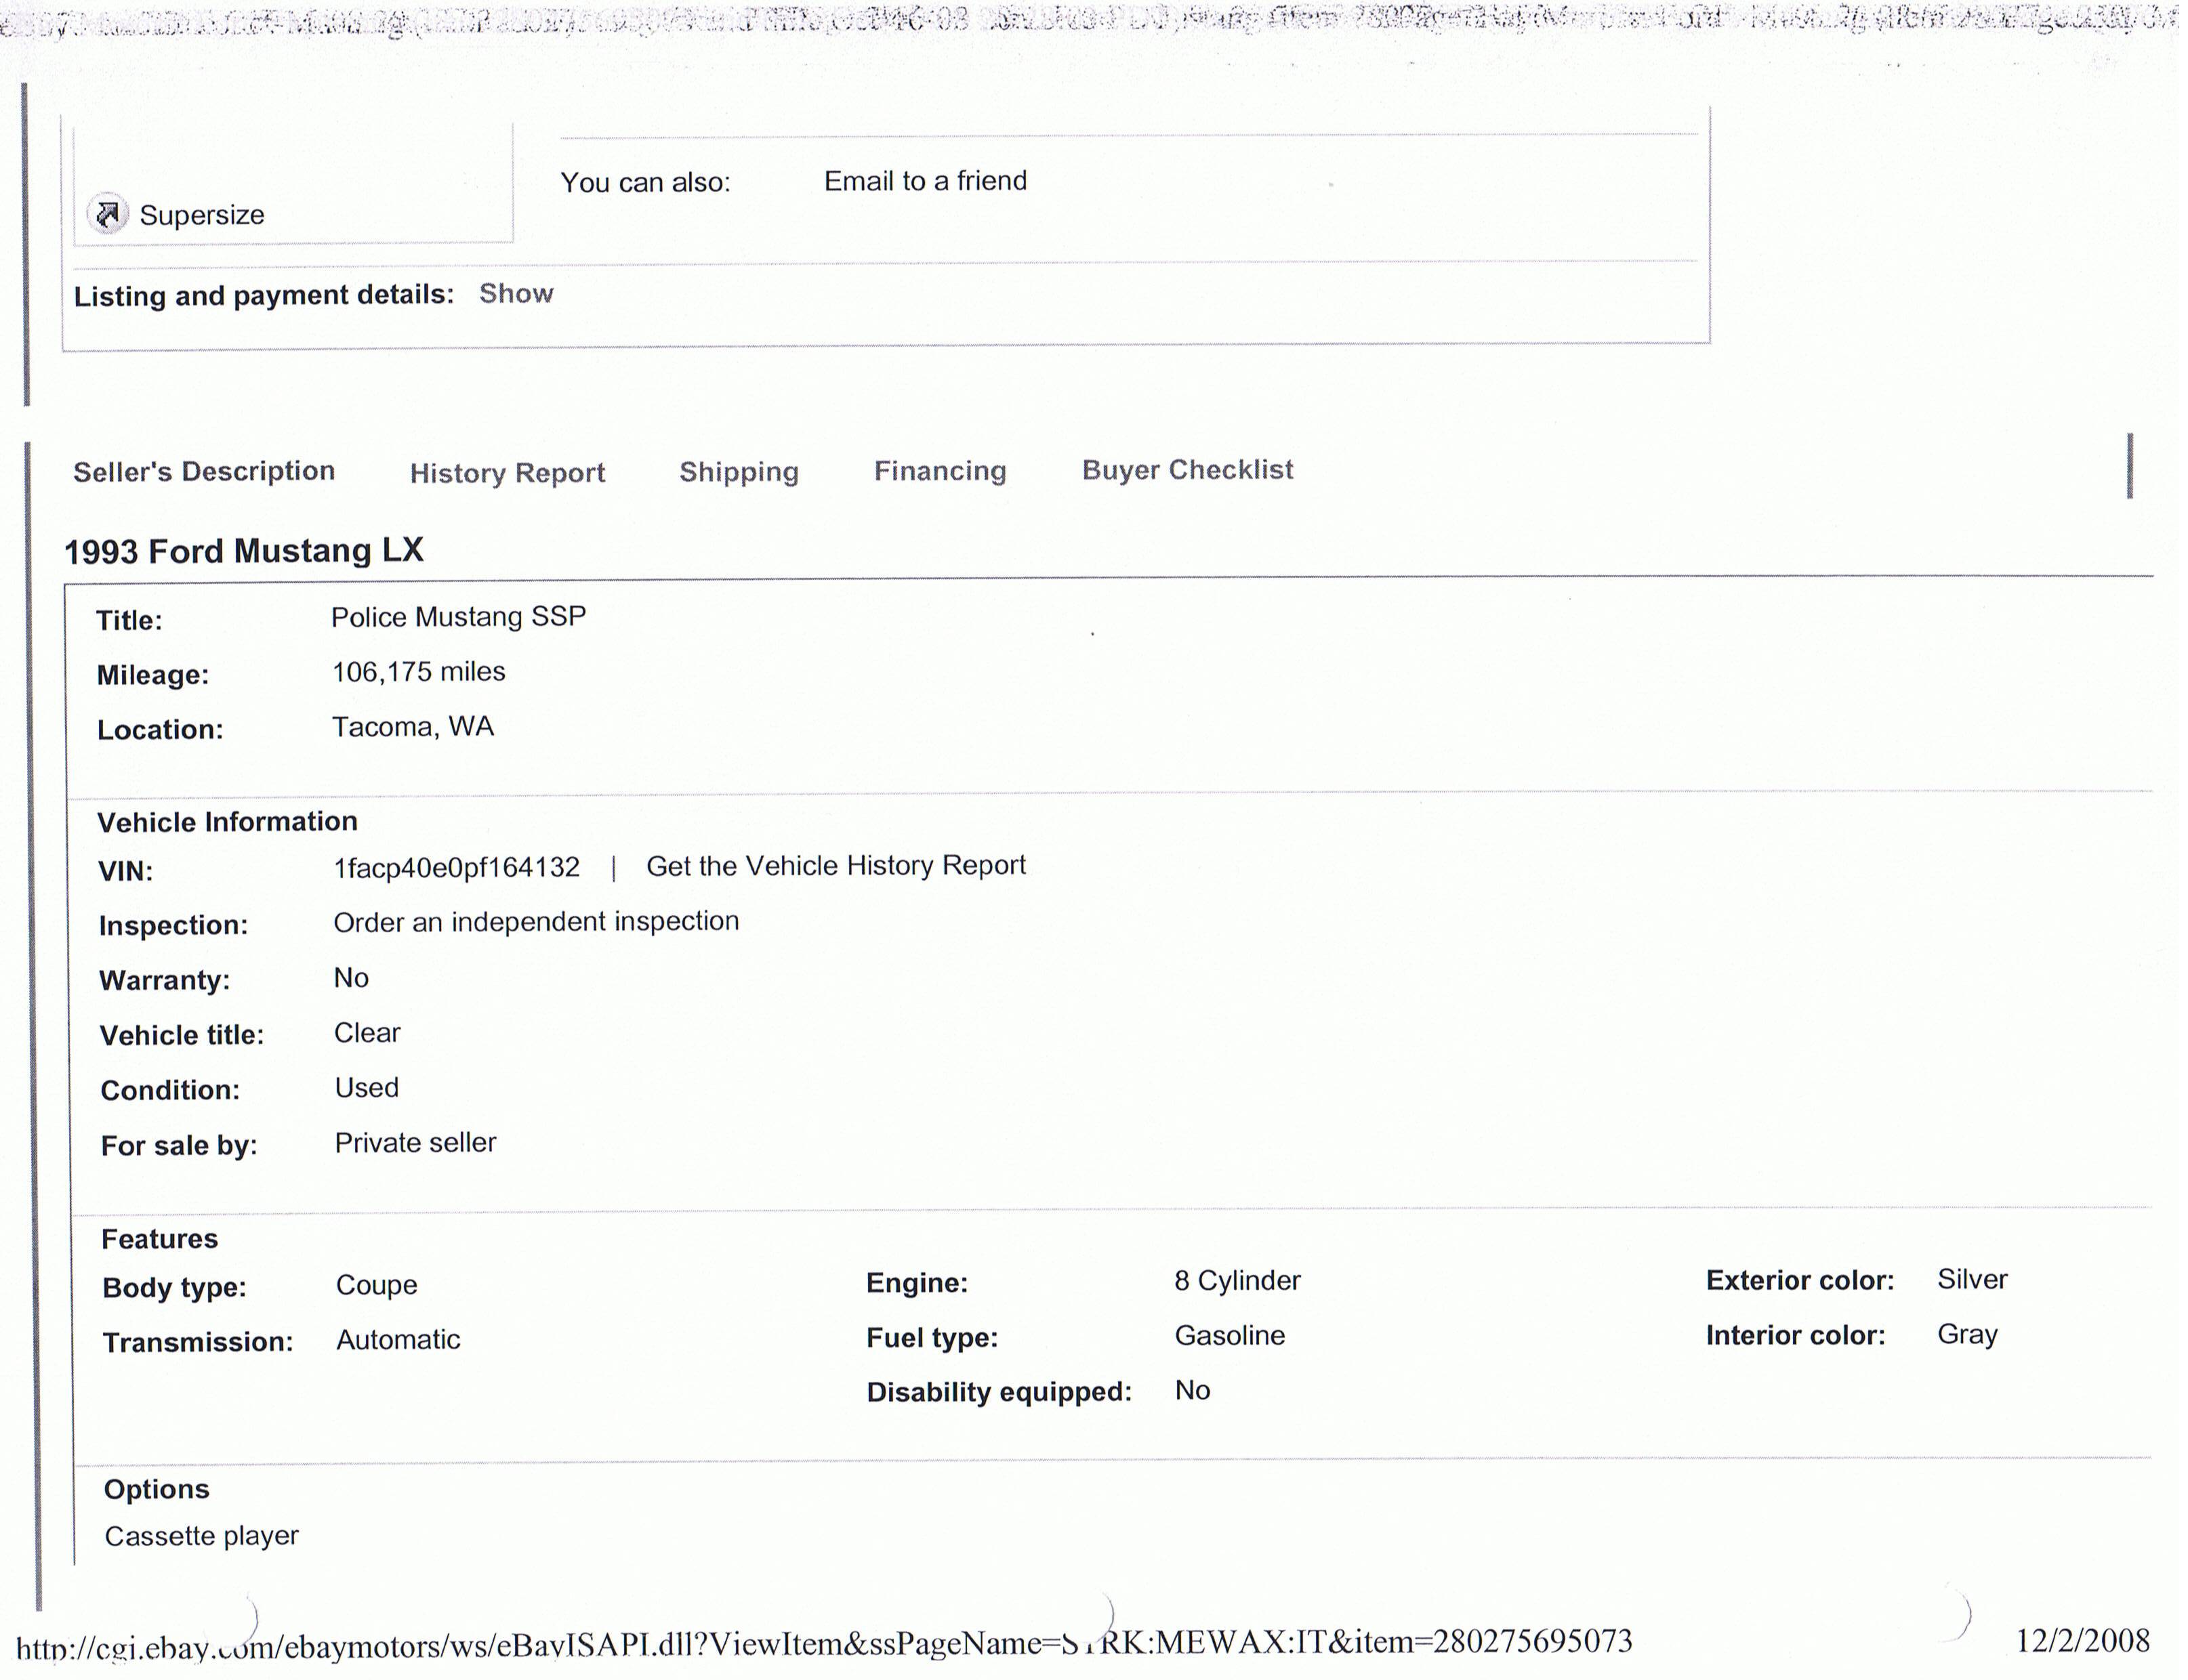Screen dimensions: 2188x1680
Task: Click the Tacoma, WA location value
Action: (x=413, y=726)
